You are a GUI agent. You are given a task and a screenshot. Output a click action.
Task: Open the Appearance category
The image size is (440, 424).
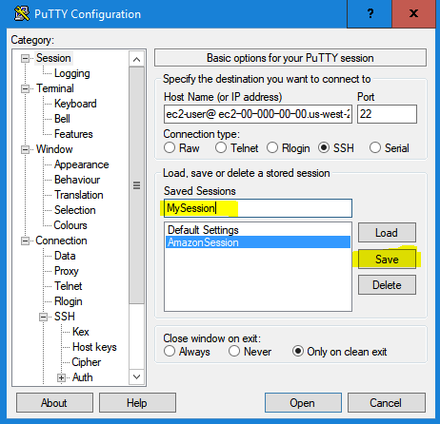[81, 164]
